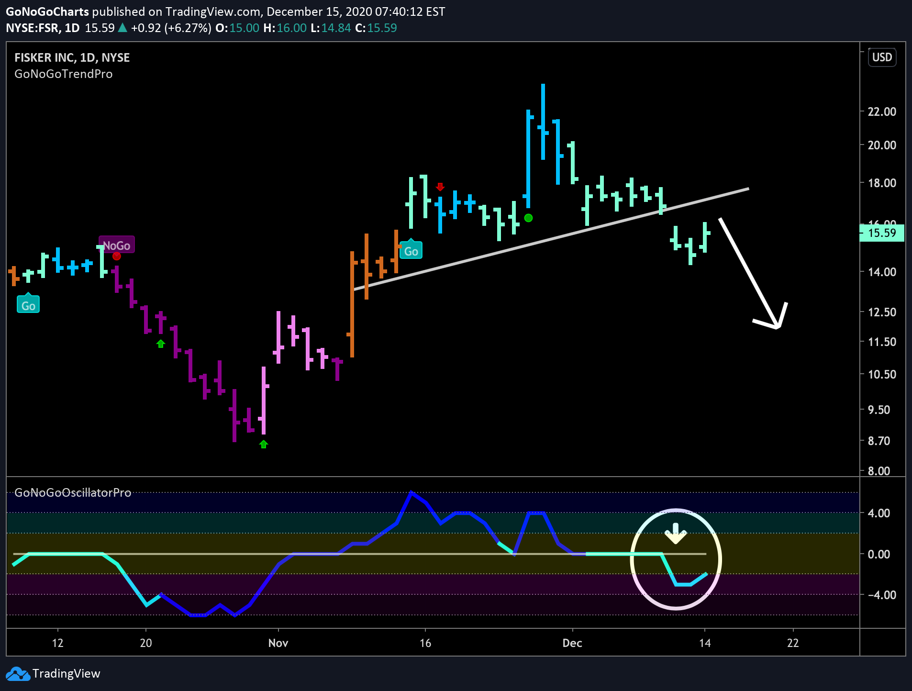Image resolution: width=912 pixels, height=691 pixels.
Task: Select the GoNoGoTrendPro indicator label
Action: pyautogui.click(x=64, y=74)
